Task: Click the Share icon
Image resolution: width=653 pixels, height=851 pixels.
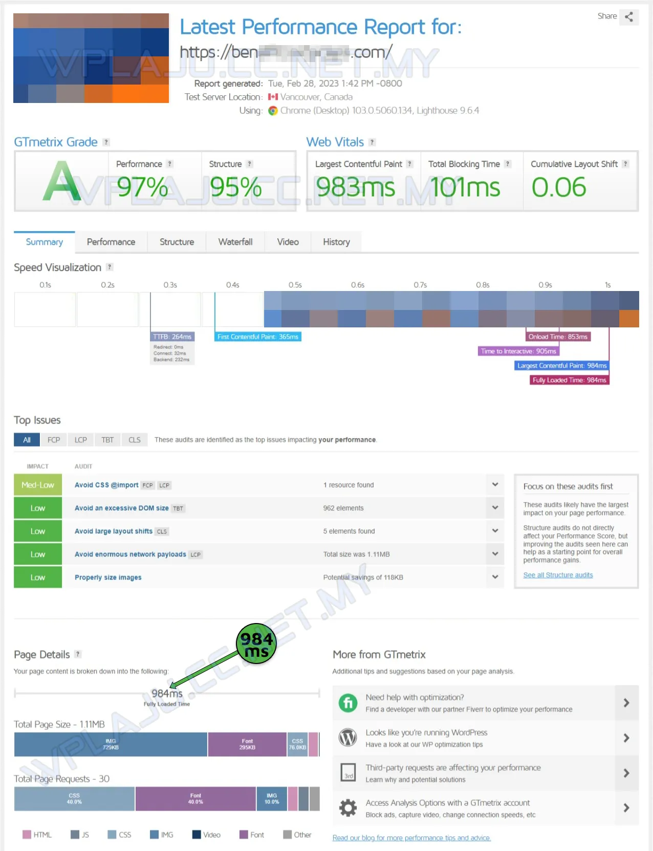Action: [x=628, y=17]
